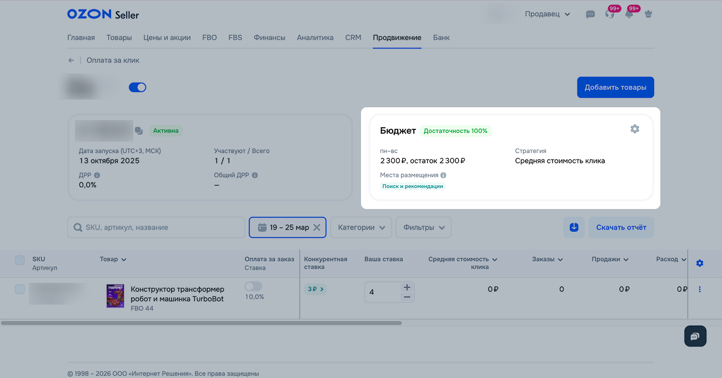Clear the 19 – 25 мар date filter
Image resolution: width=722 pixels, height=378 pixels.
pyautogui.click(x=317, y=227)
